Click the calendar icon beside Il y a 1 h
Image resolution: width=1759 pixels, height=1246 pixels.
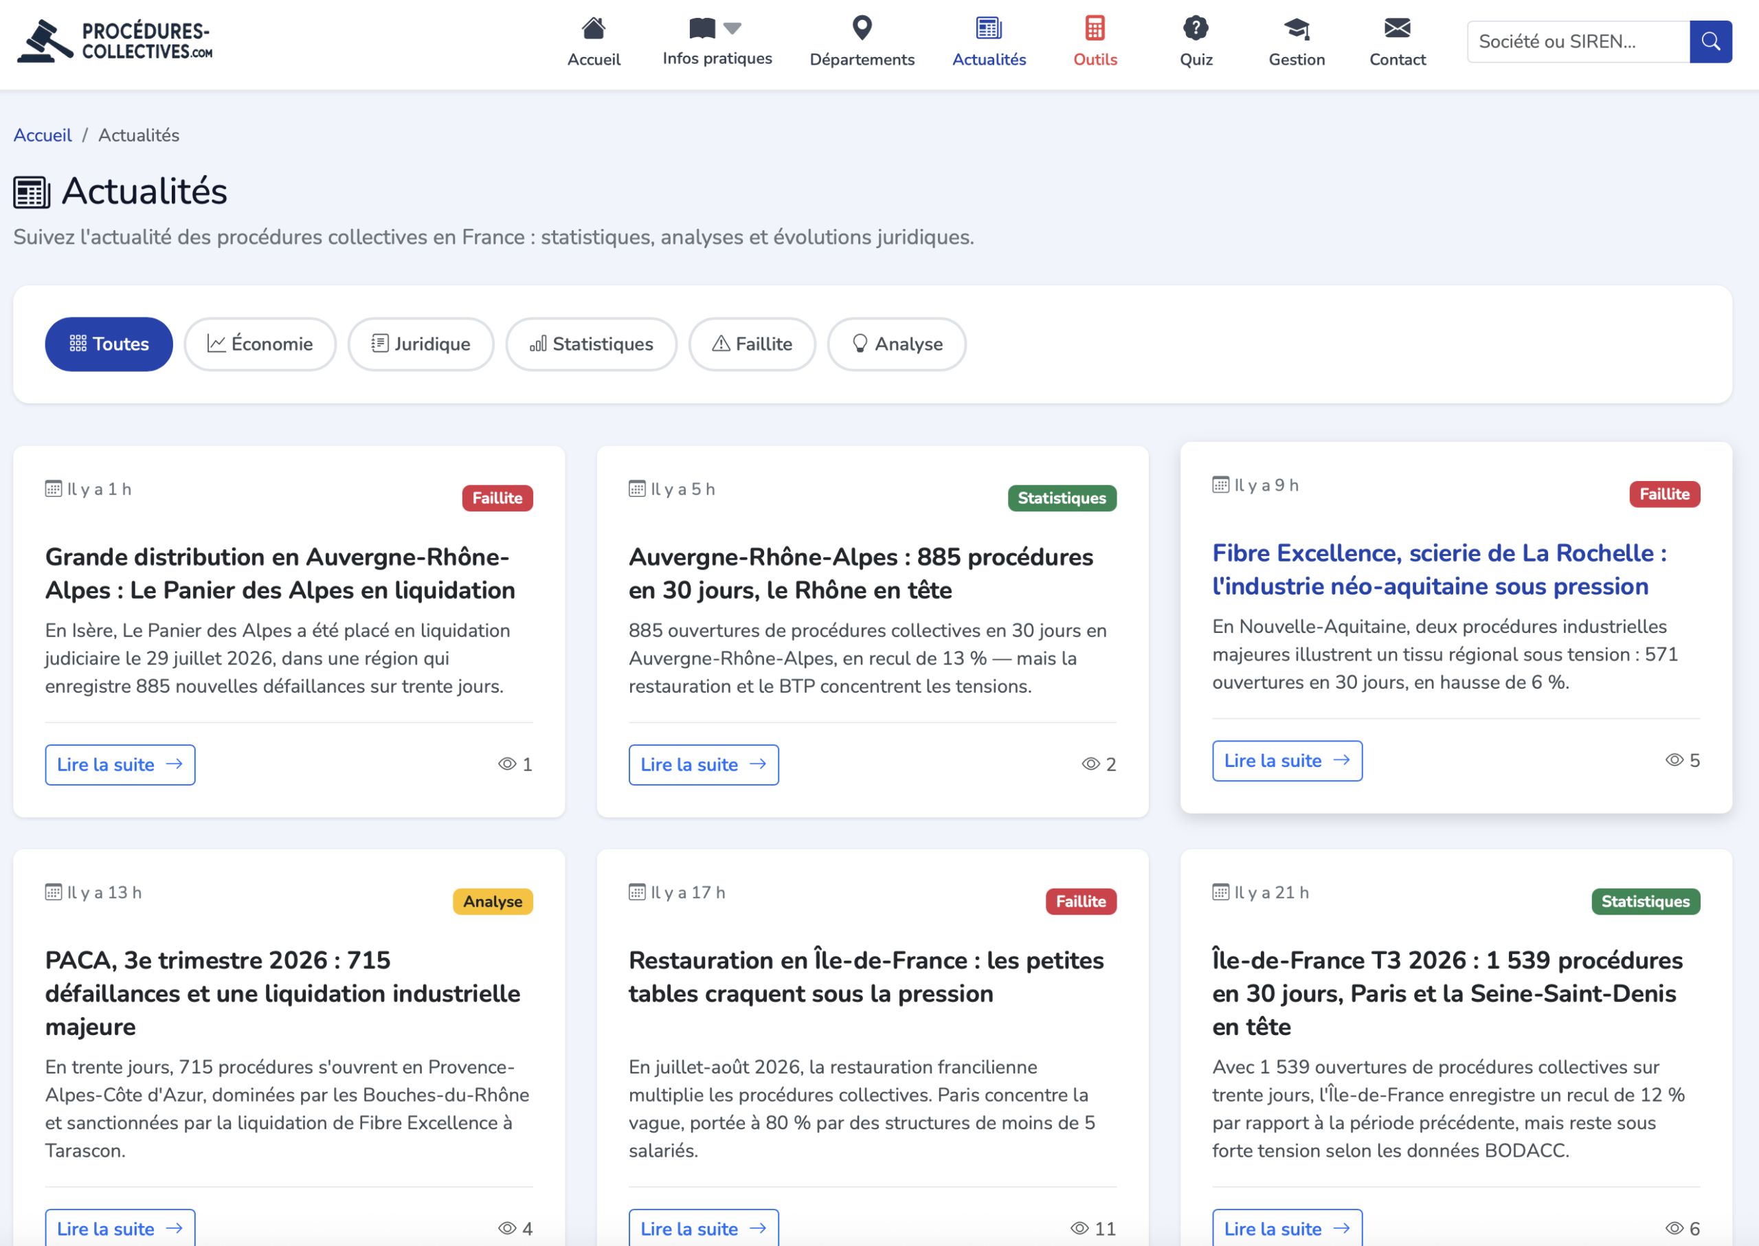[54, 489]
